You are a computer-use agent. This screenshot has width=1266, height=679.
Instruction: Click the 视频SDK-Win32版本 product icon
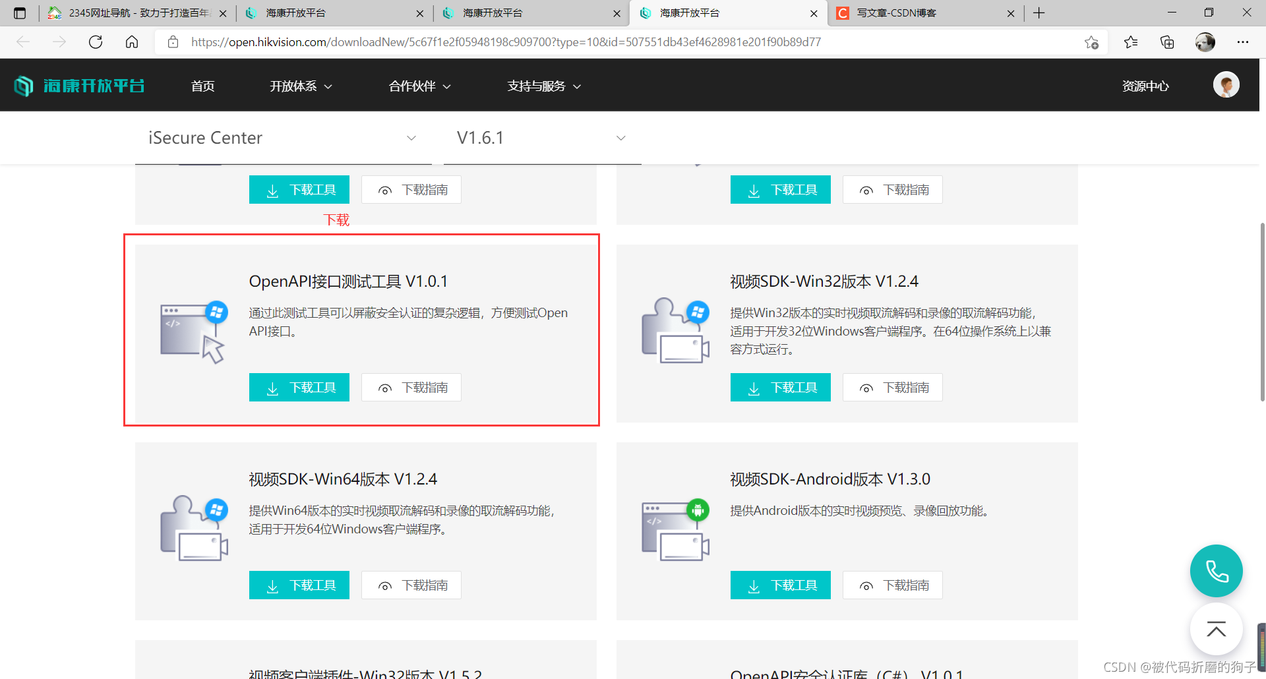[675, 330]
